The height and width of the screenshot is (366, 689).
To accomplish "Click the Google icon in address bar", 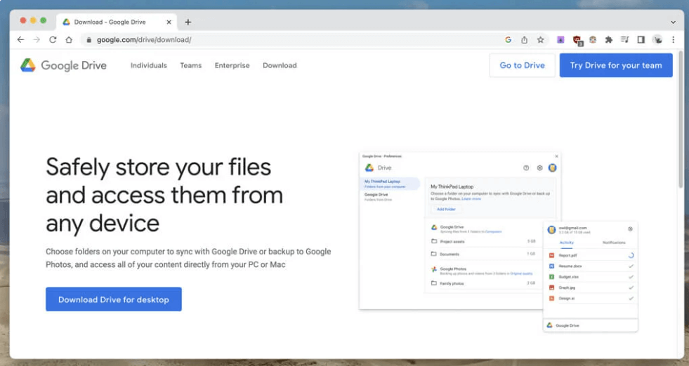I will (x=508, y=39).
